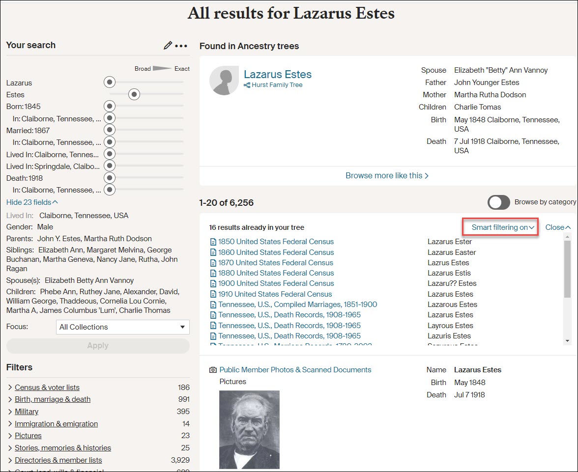Toggle the Browse by category switch

[498, 202]
